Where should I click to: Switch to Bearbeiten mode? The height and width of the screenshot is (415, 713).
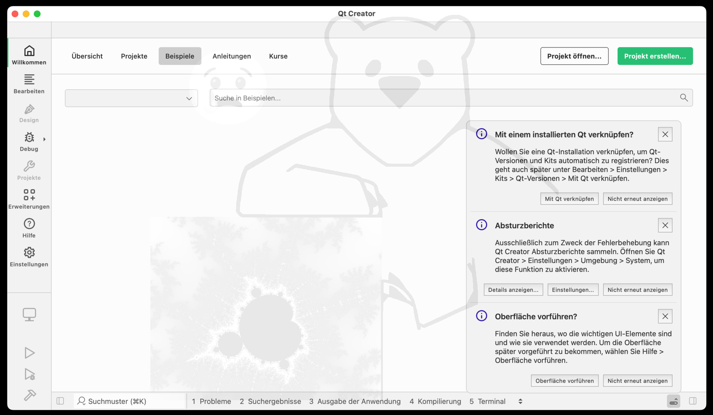coord(29,83)
